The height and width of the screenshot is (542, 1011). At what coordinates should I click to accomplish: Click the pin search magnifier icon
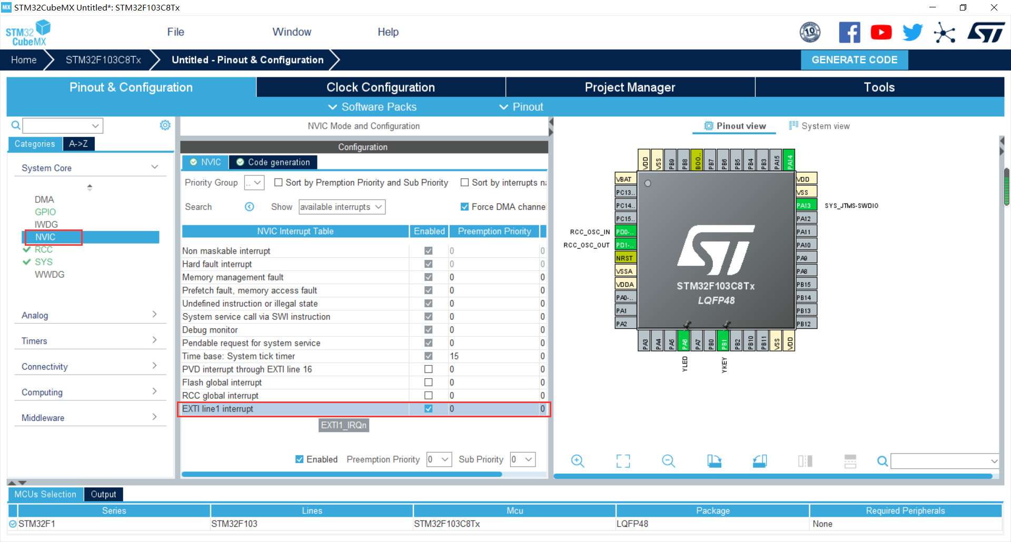883,461
